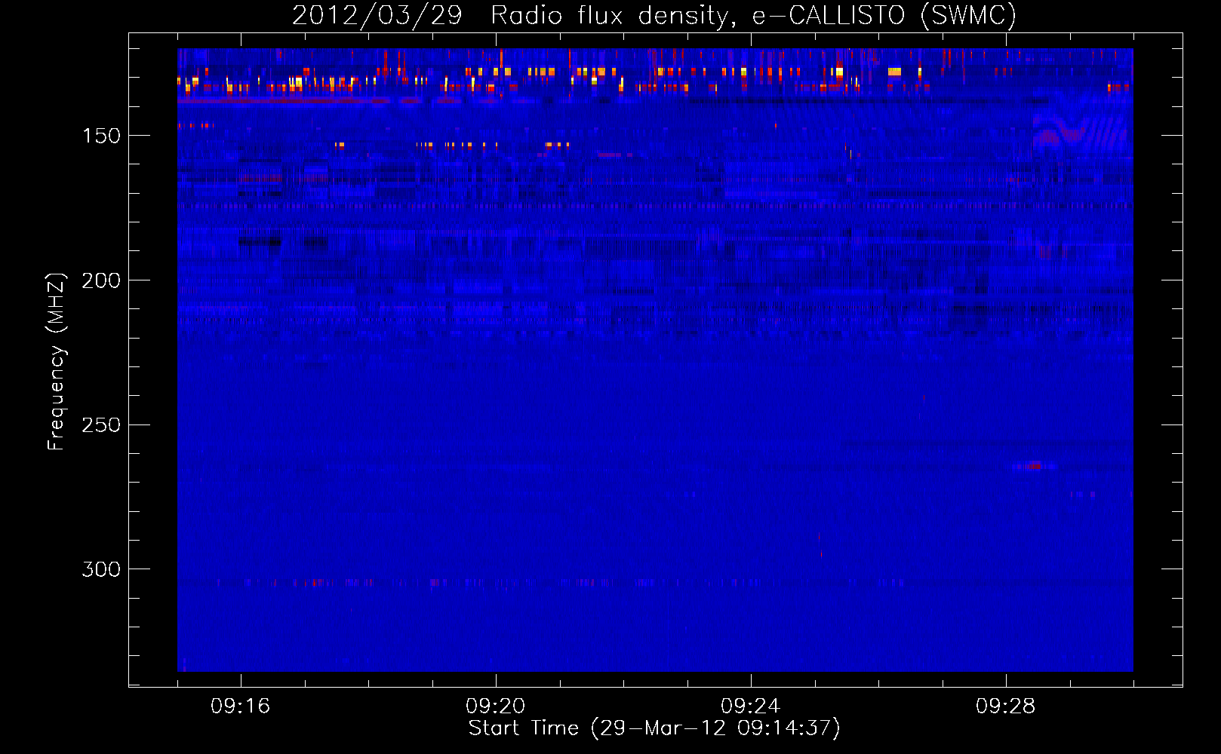Click the 300 frequency tick label
The width and height of the screenshot is (1221, 754).
(101, 569)
